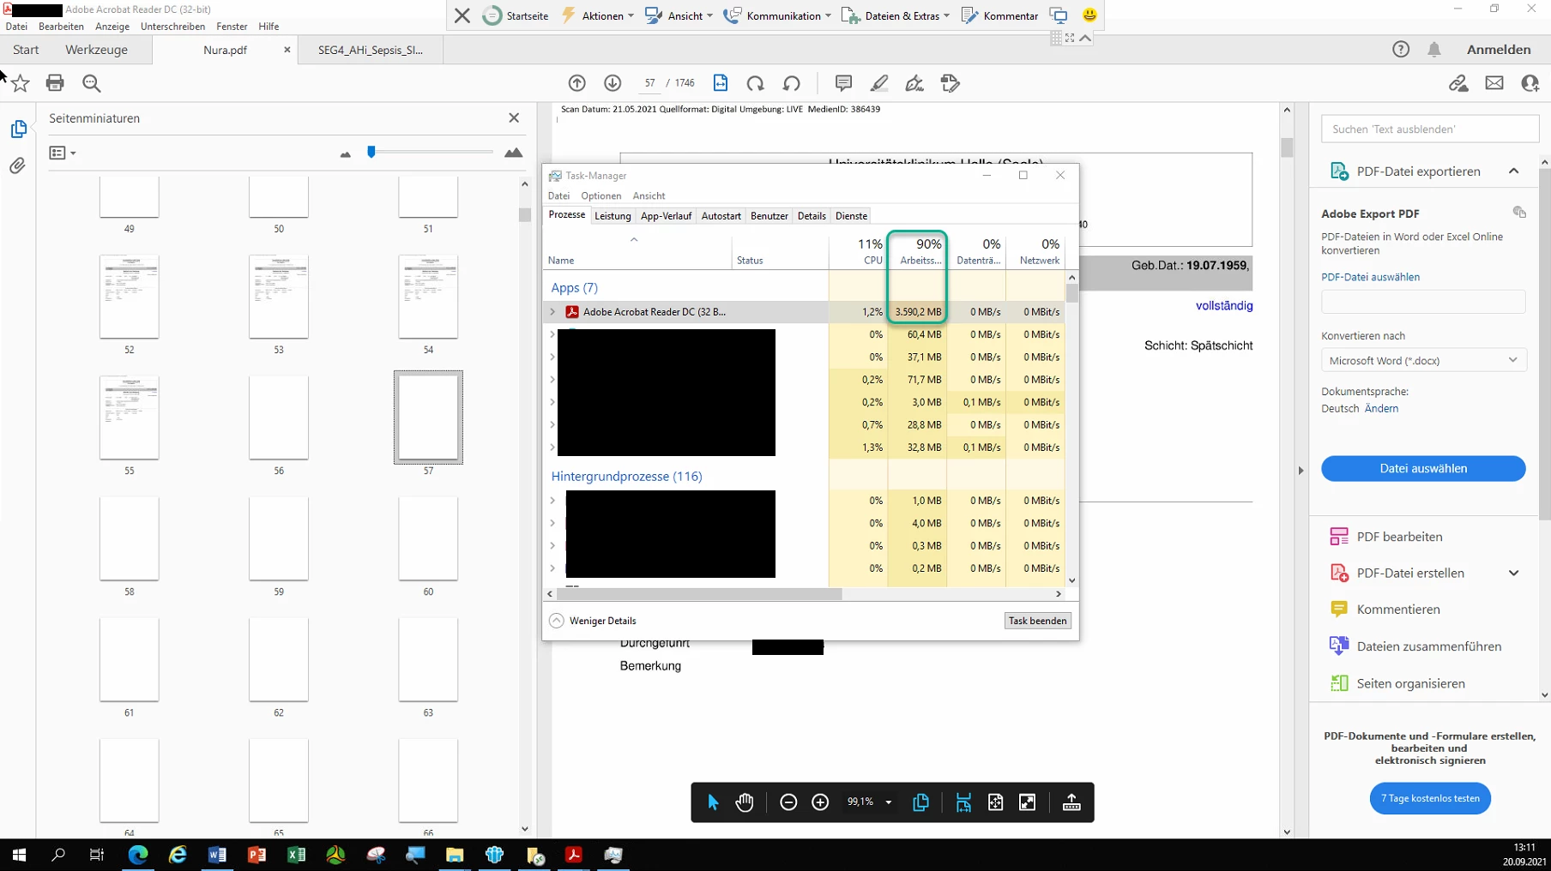The image size is (1551, 871).
Task: Click the zoom out minus icon
Action: pos(788,802)
